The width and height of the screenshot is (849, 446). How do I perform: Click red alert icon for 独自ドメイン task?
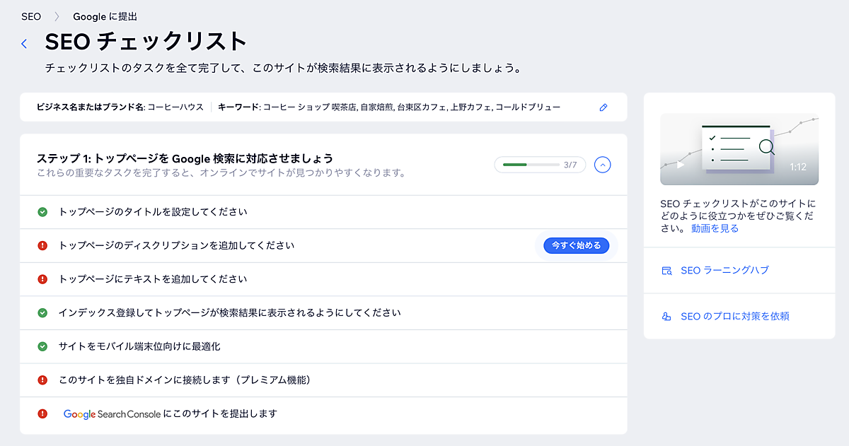click(x=42, y=380)
